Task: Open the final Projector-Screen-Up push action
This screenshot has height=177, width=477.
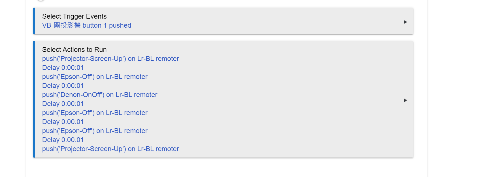Action: [110, 149]
